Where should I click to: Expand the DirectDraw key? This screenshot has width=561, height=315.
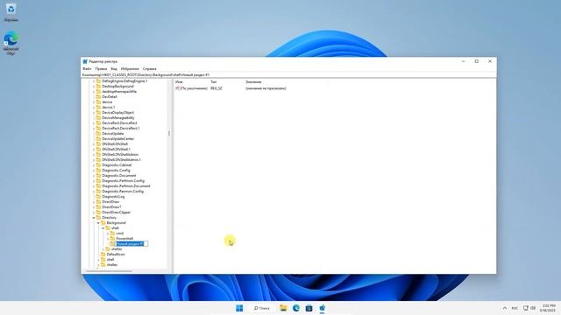click(x=94, y=202)
